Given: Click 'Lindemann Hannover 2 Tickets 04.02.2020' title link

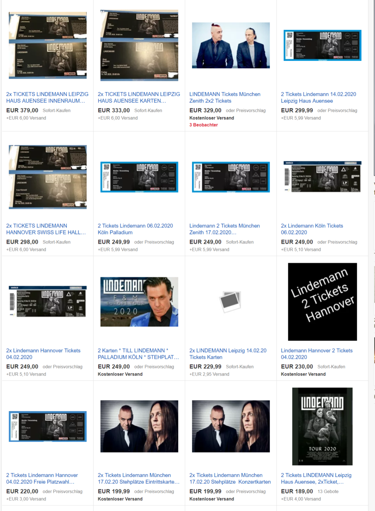Looking at the screenshot, I should [x=316, y=354].
